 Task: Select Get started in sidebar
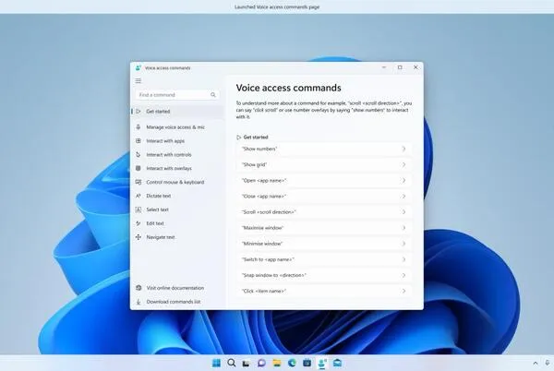point(177,111)
